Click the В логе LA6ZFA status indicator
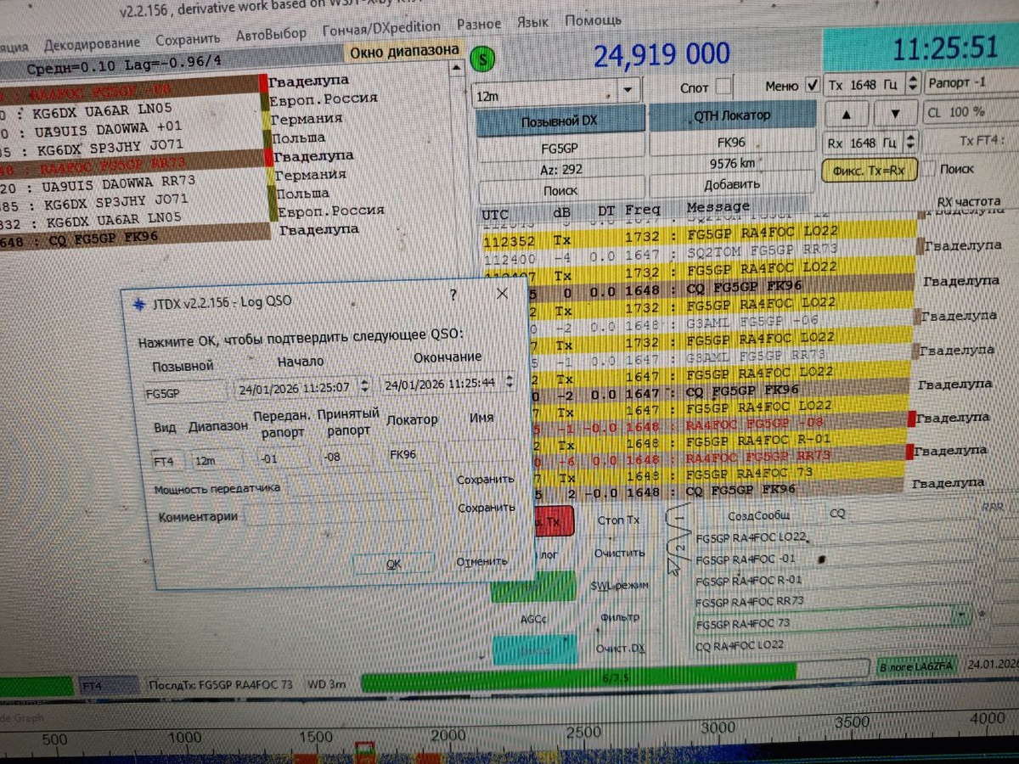The image size is (1019, 764). click(x=918, y=668)
